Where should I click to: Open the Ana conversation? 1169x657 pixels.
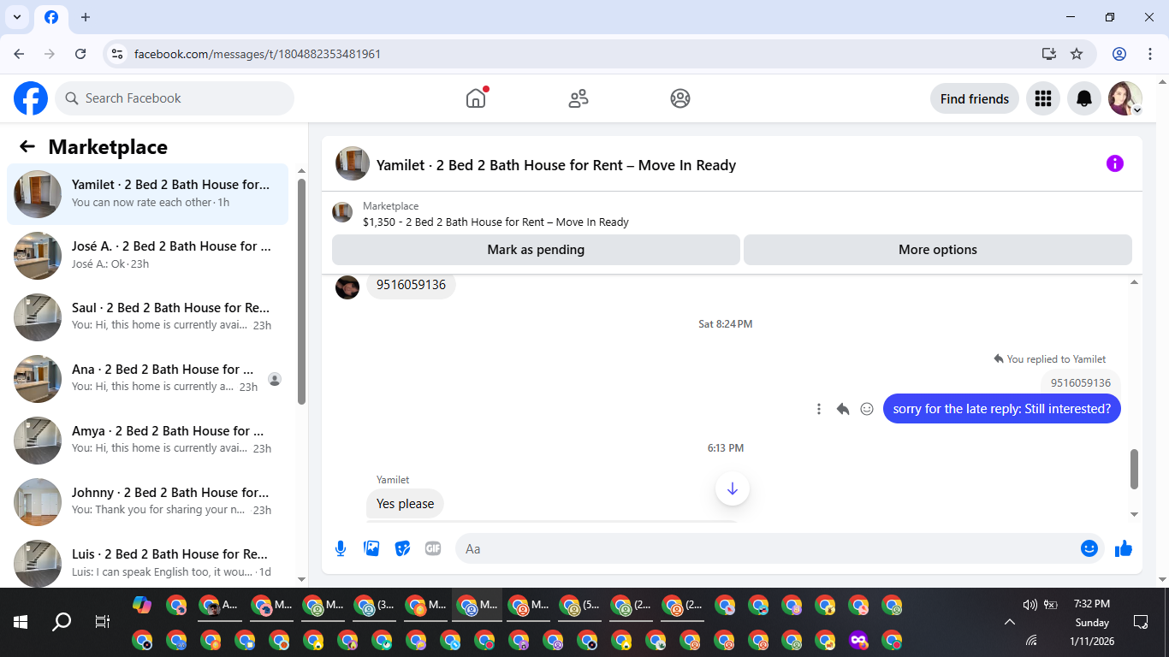148,379
